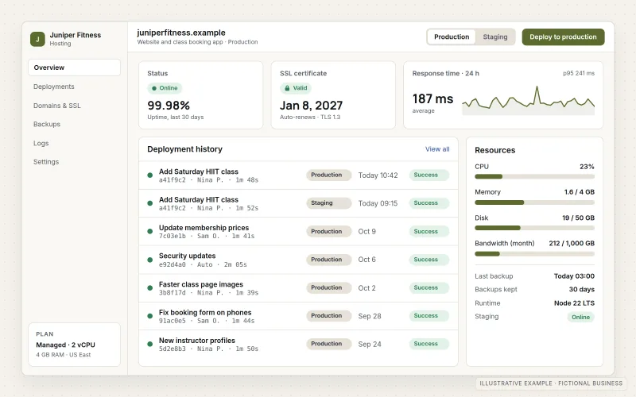Click the Juniper Fitness J logo icon
The width and height of the screenshot is (636, 397).
tap(37, 39)
